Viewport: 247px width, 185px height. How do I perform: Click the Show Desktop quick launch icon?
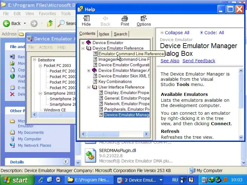[50, 180]
